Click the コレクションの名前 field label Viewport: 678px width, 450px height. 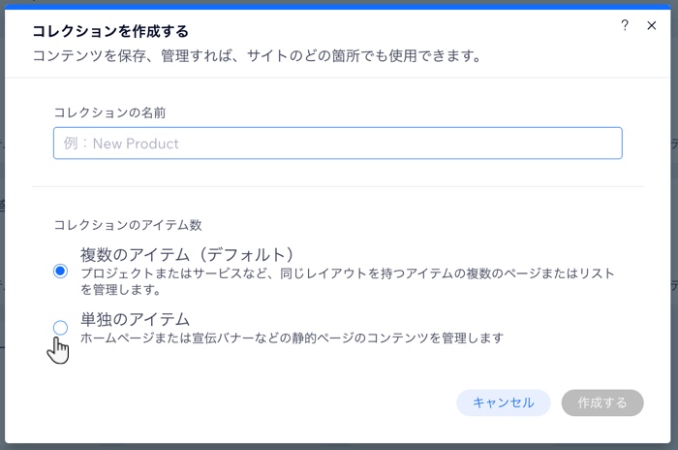click(x=109, y=112)
